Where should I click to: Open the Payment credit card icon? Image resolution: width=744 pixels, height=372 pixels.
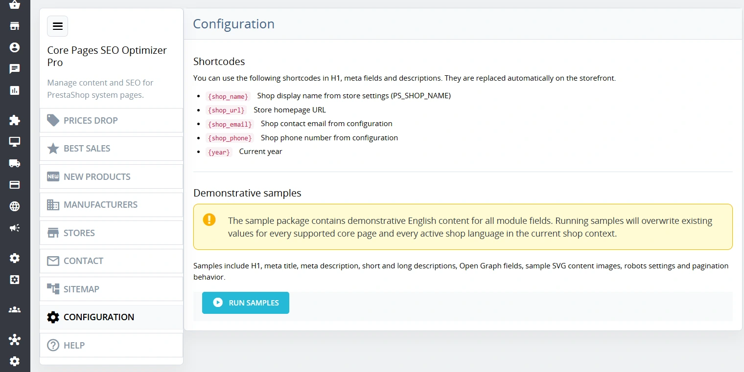[15, 185]
